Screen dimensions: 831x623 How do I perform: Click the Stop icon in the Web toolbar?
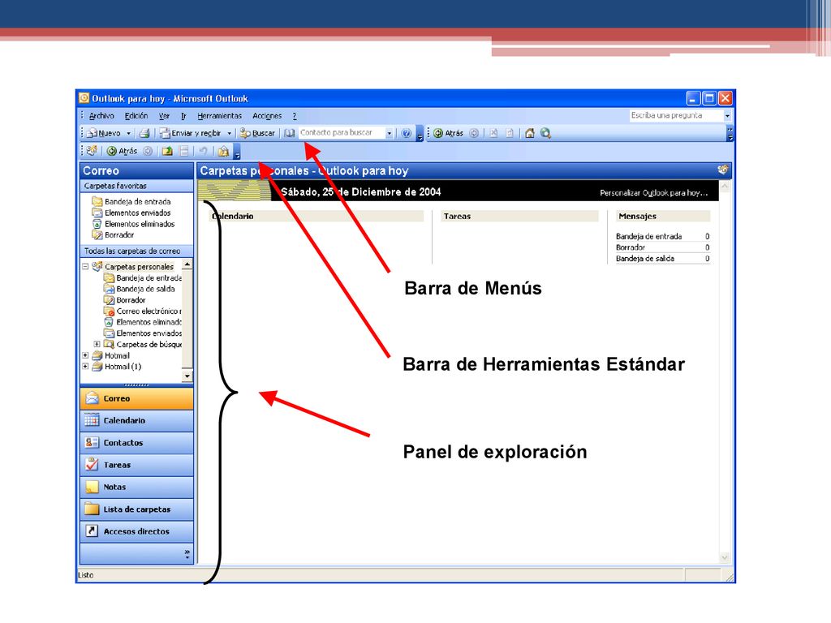point(493,133)
